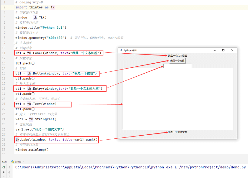Click code line 'bt1.pack()'
Image resolution: width=248 pixels, height=178 pixels.
tap(25, 79)
